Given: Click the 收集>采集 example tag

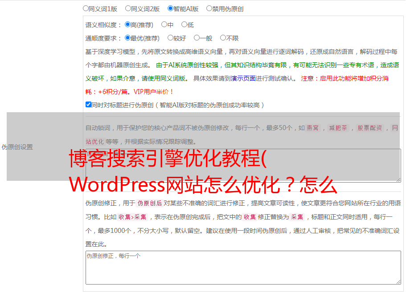Looking at the screenshot, I should coord(132,217).
